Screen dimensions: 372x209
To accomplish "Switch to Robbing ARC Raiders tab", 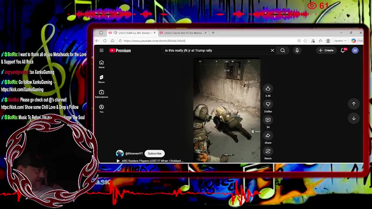I will coord(132,33).
